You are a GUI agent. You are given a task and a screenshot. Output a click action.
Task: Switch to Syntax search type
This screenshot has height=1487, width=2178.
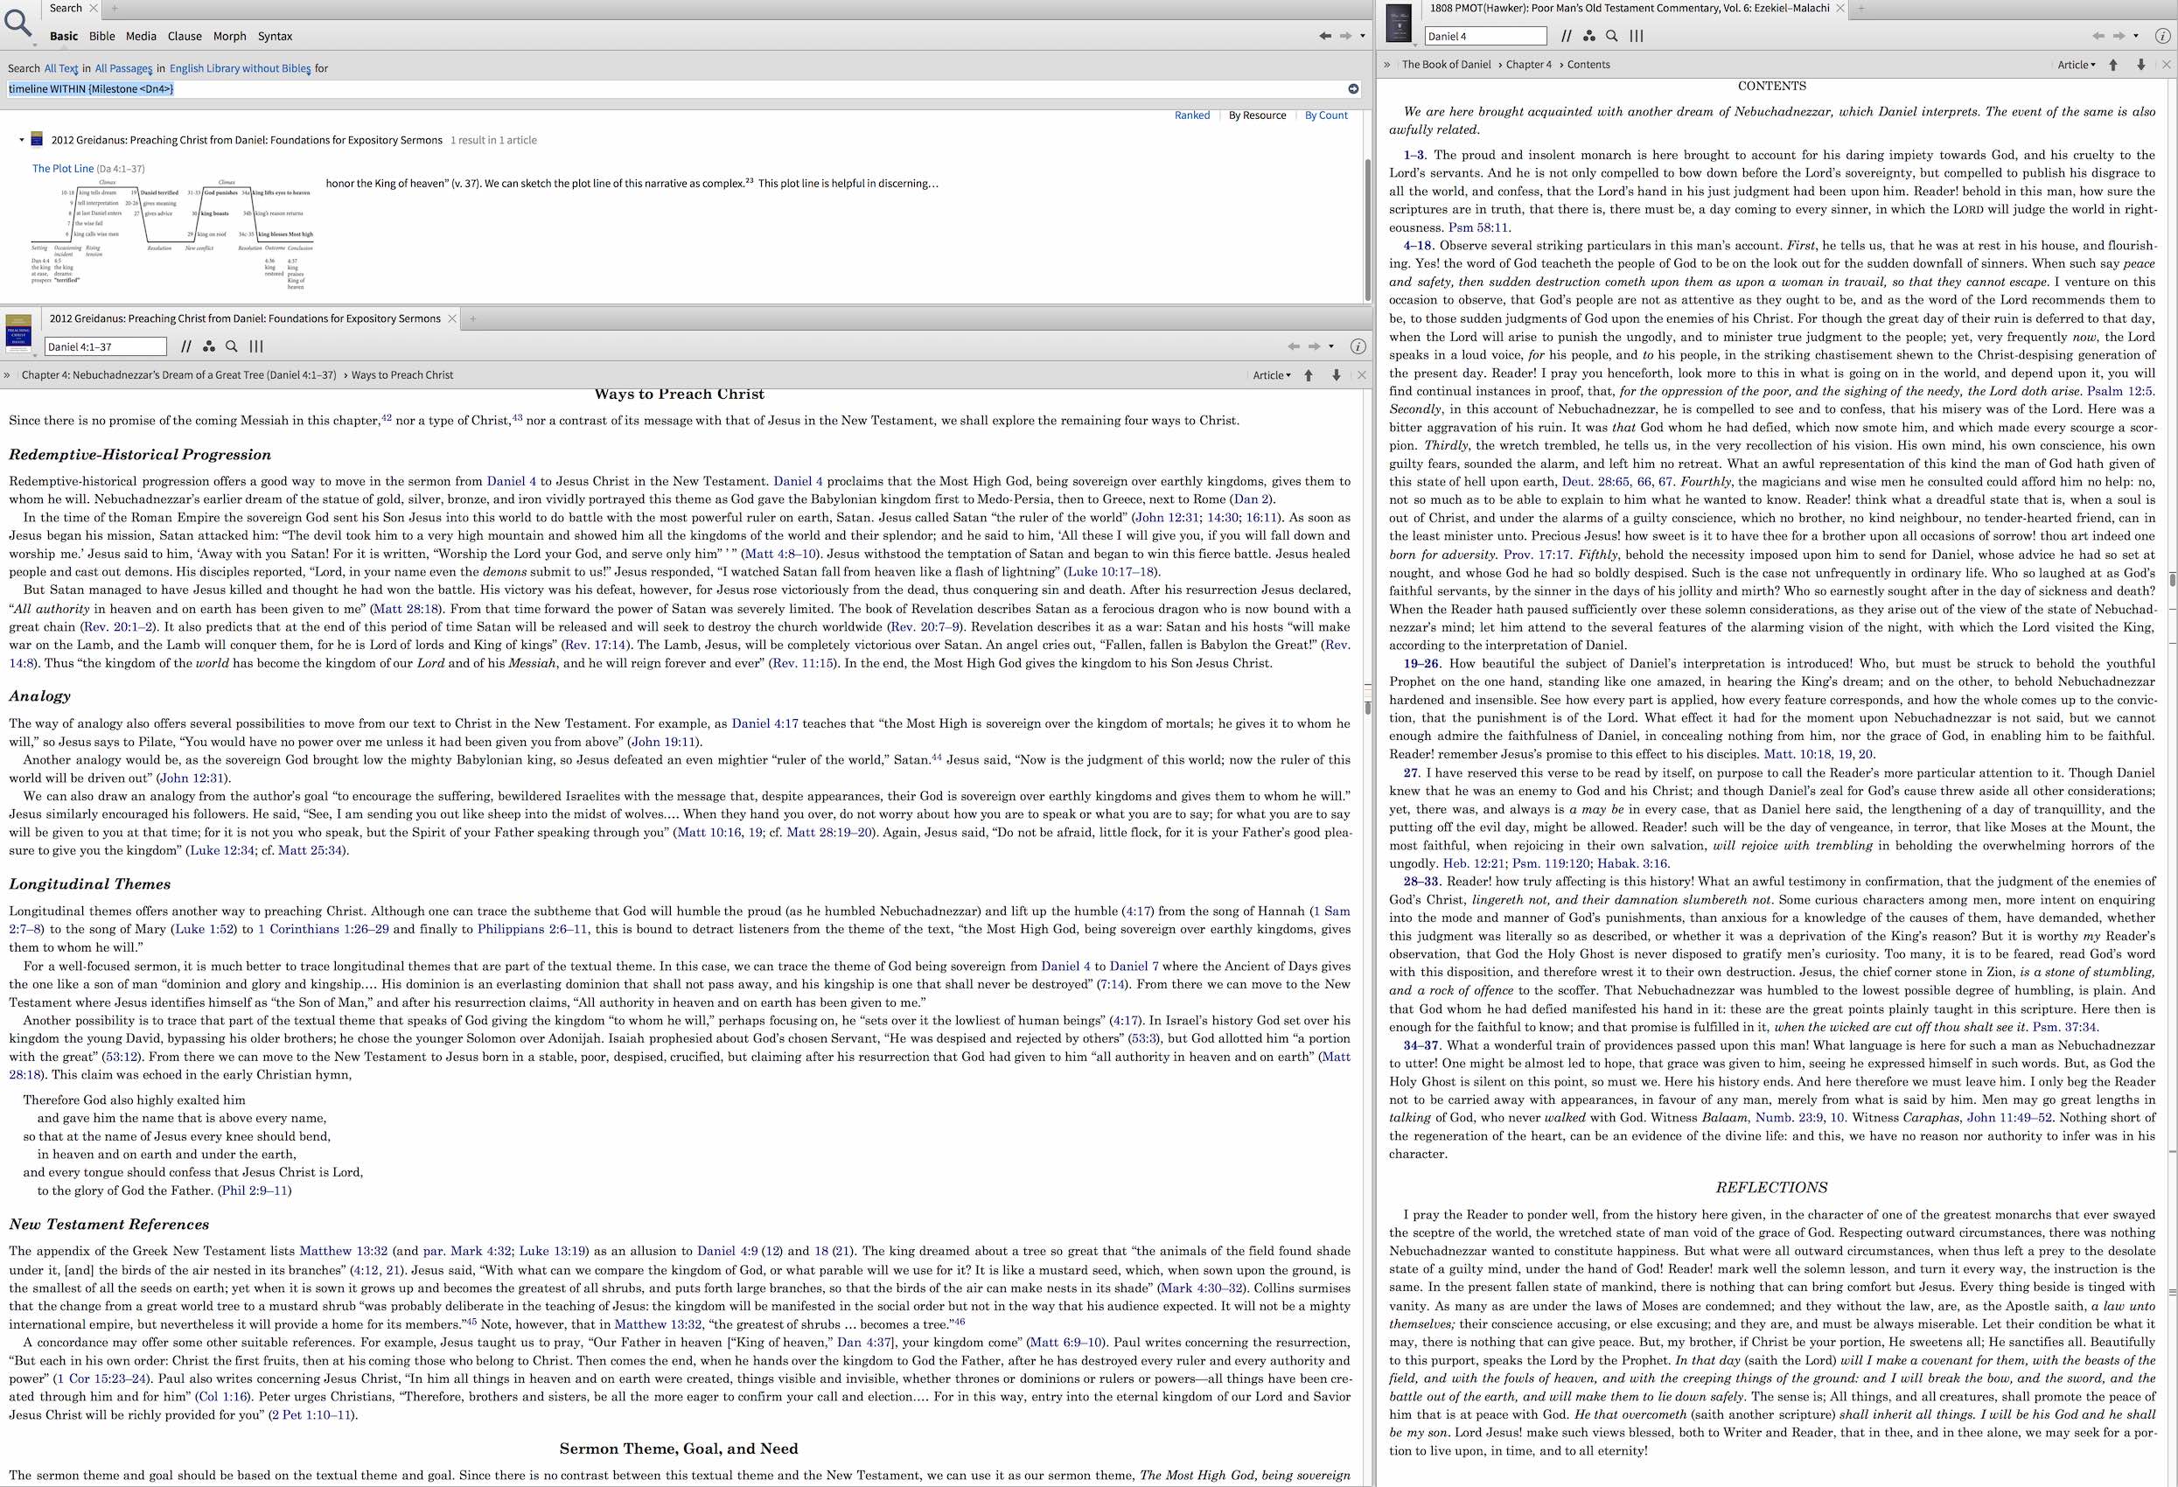275,36
